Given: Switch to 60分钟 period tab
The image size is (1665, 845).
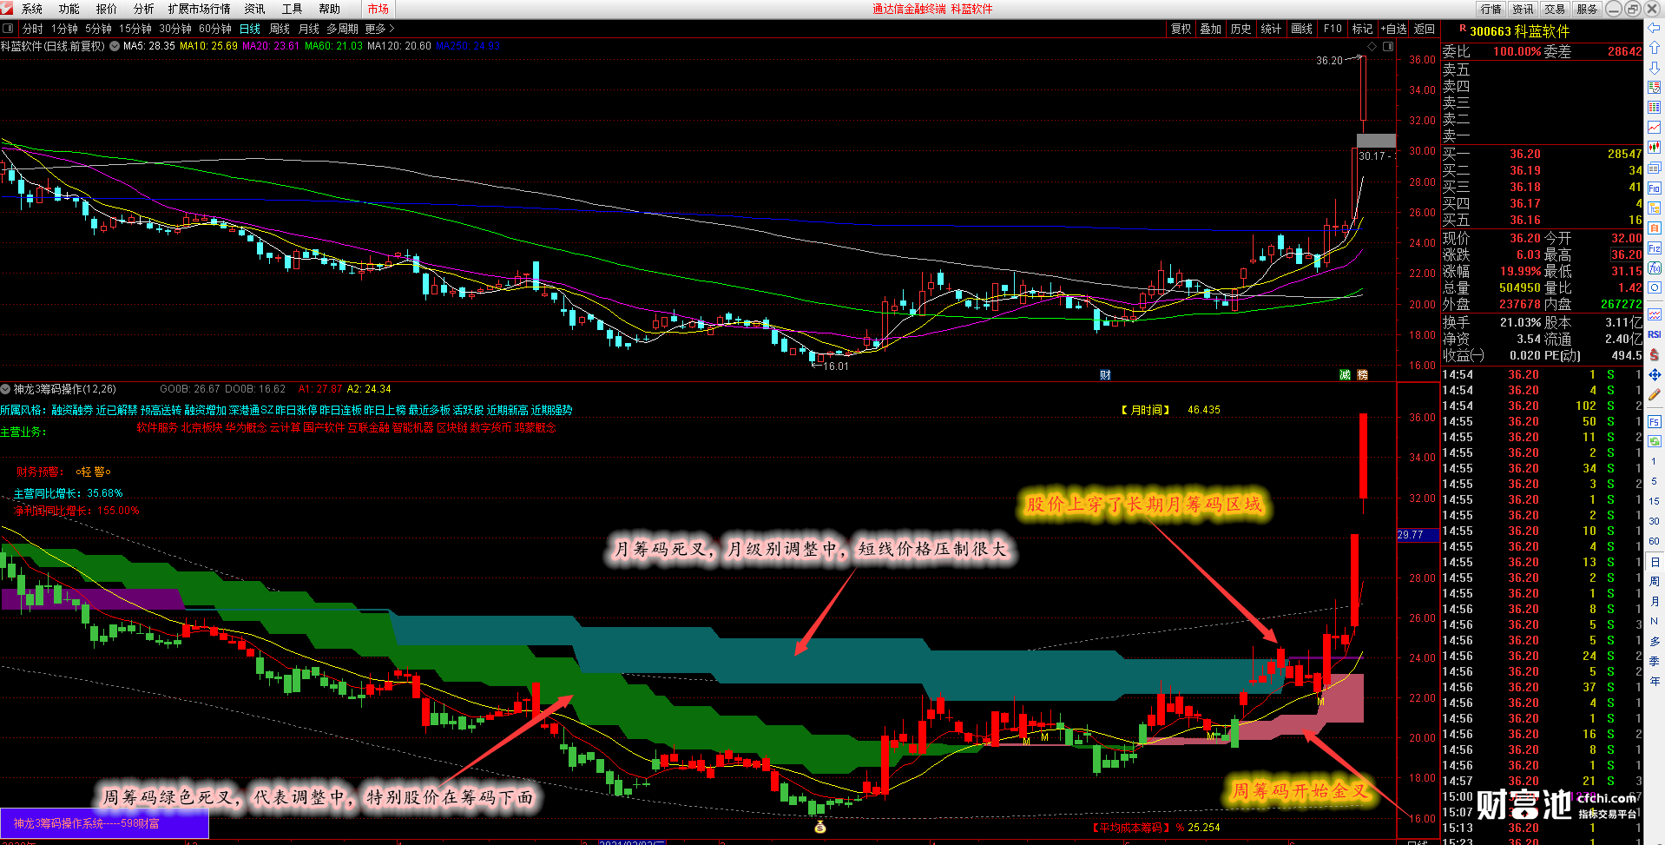Looking at the screenshot, I should [215, 29].
